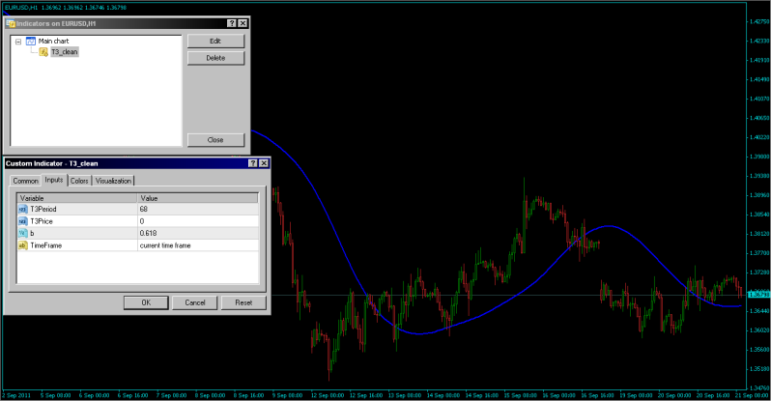Close the Indicators on EURUSD,H1 dialog
This screenshot has width=771, height=401.
pos(243,23)
